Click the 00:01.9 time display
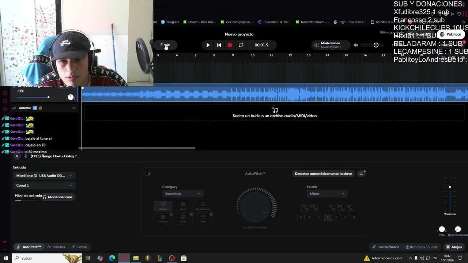 (261, 45)
